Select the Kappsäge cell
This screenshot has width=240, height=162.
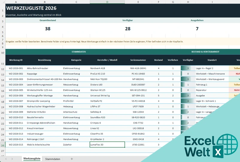pos(45,74)
